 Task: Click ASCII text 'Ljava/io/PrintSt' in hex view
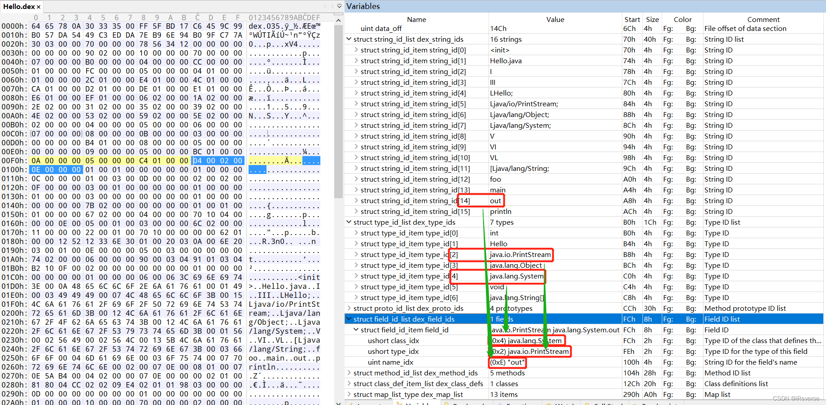[x=284, y=304]
